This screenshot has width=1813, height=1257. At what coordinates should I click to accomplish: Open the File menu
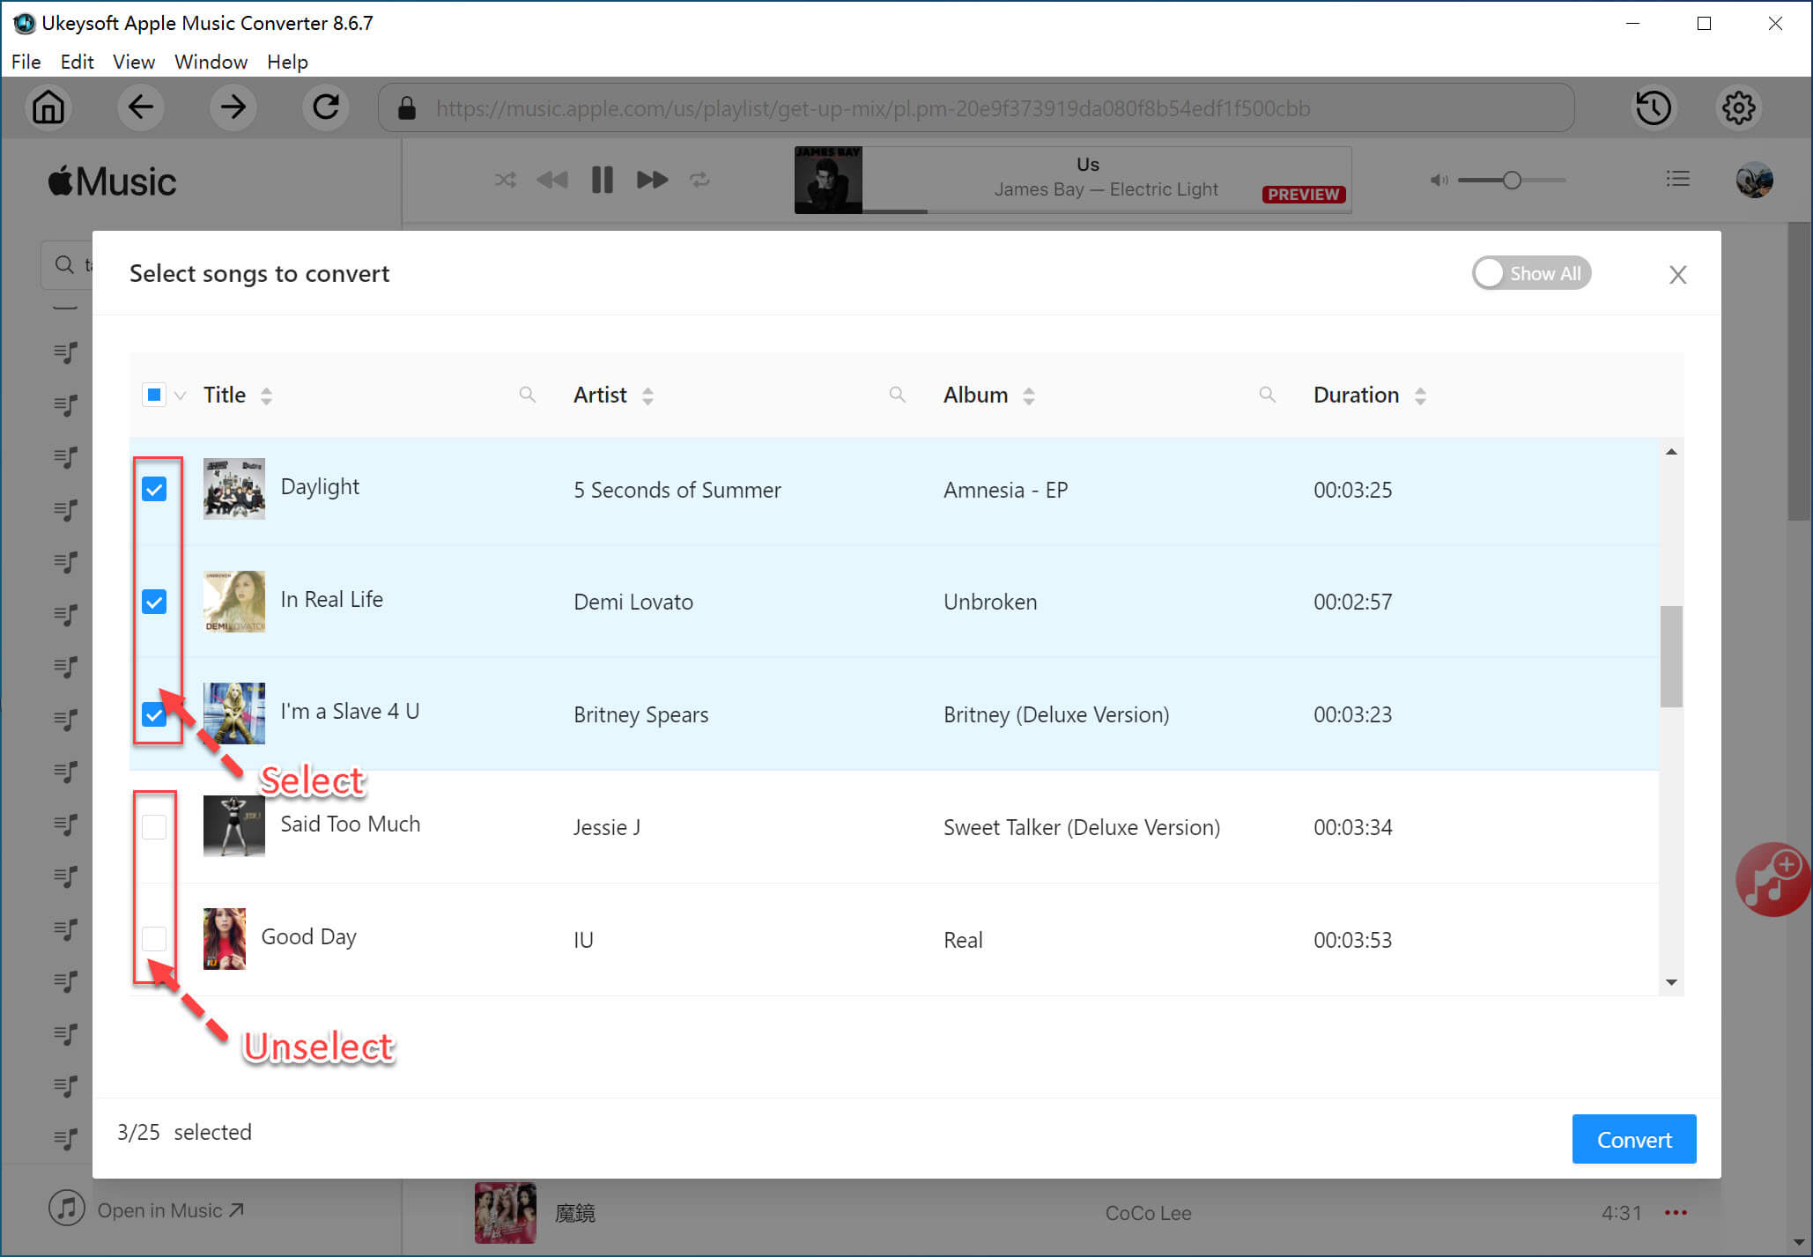(25, 62)
